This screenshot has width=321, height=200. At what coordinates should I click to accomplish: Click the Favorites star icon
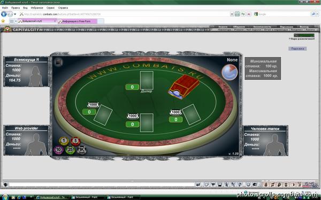(x=3, y=21)
